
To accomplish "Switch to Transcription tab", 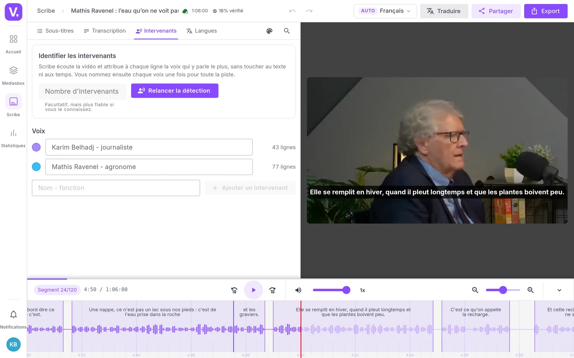I will [105, 31].
